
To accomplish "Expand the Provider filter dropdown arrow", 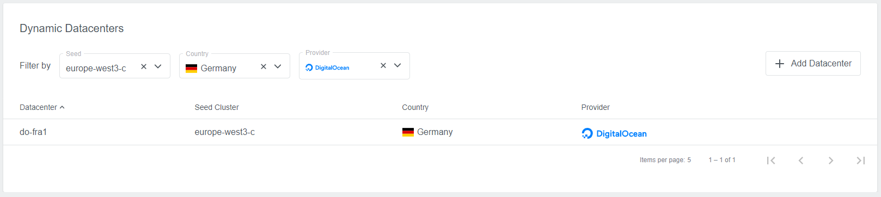I will (x=397, y=65).
